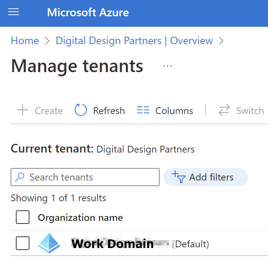Select all tenants header checkbox
Screen dimensions: 268x276
click(23, 217)
